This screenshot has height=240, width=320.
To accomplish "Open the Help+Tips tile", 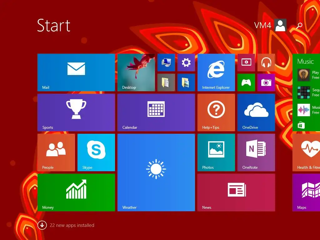I will [216, 112].
